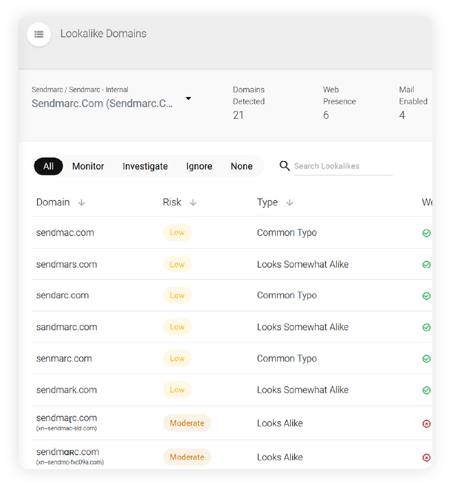Switch to the Ignore filter tab
This screenshot has width=451, height=486.
coord(199,166)
